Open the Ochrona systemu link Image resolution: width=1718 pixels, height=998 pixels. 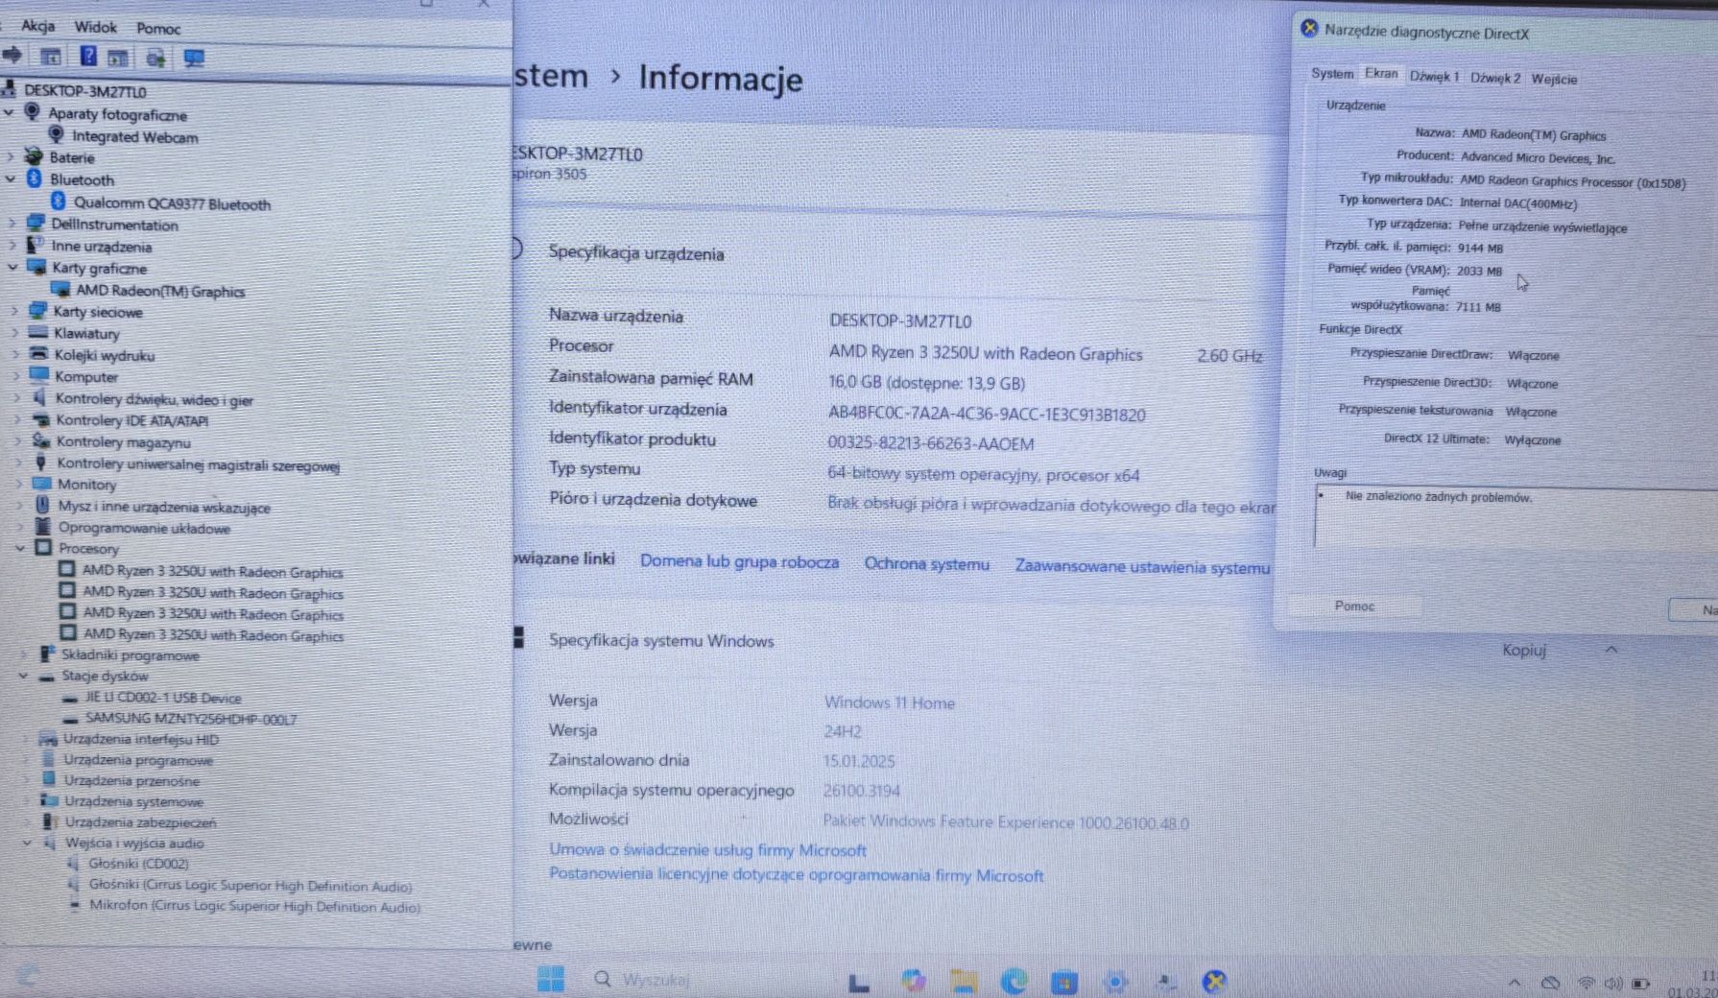(x=926, y=563)
